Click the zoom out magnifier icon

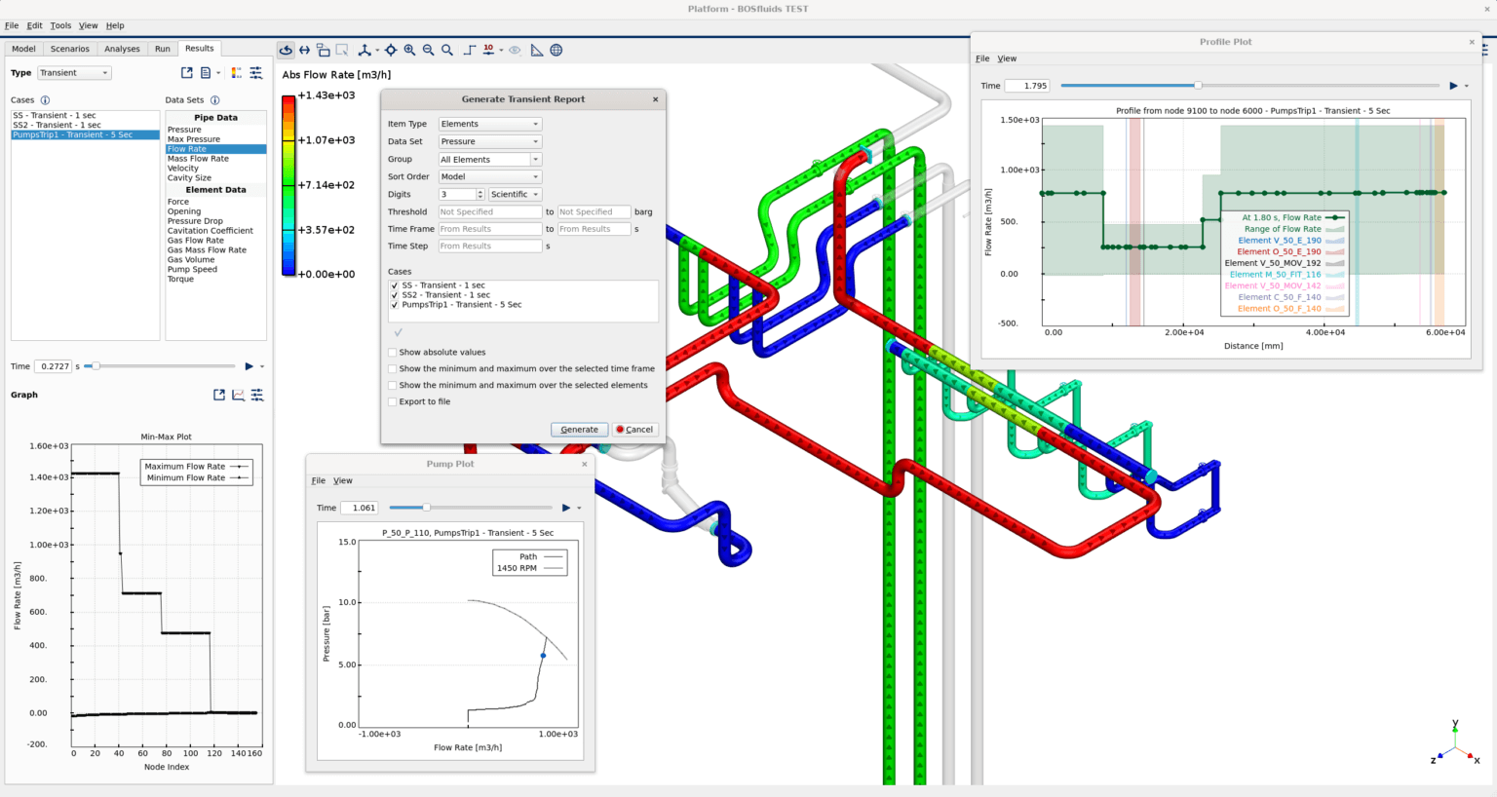tap(429, 51)
